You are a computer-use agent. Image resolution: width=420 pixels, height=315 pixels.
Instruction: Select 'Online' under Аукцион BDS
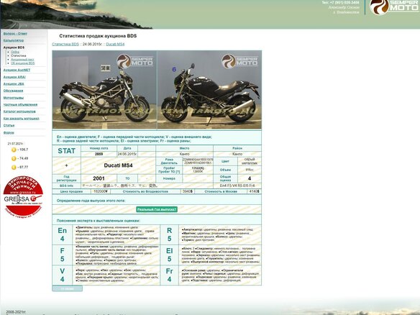(x=15, y=52)
